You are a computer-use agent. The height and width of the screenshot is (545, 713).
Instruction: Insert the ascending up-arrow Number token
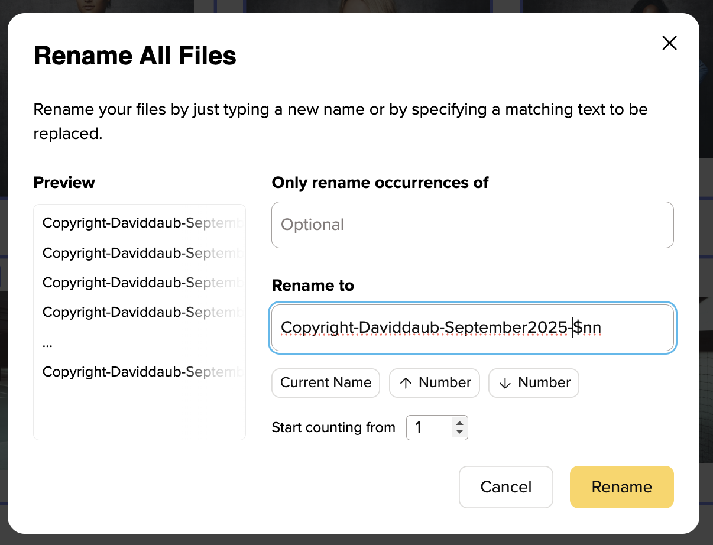click(435, 383)
